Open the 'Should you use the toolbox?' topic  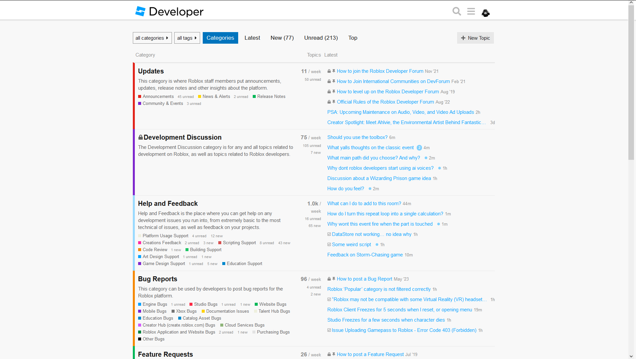point(357,137)
